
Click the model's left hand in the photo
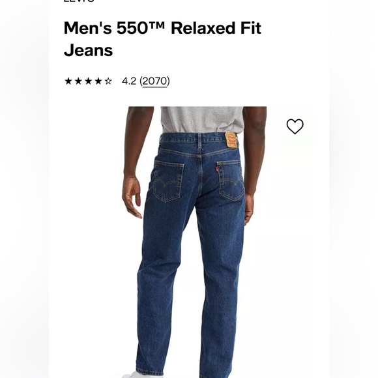[x=132, y=196]
